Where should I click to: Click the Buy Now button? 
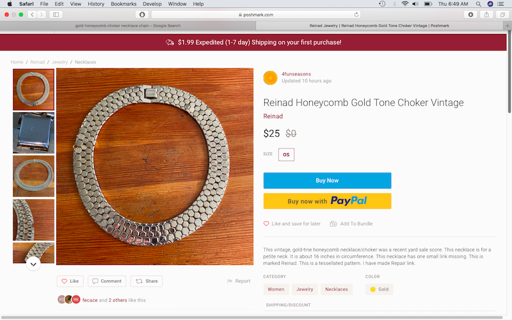click(327, 180)
